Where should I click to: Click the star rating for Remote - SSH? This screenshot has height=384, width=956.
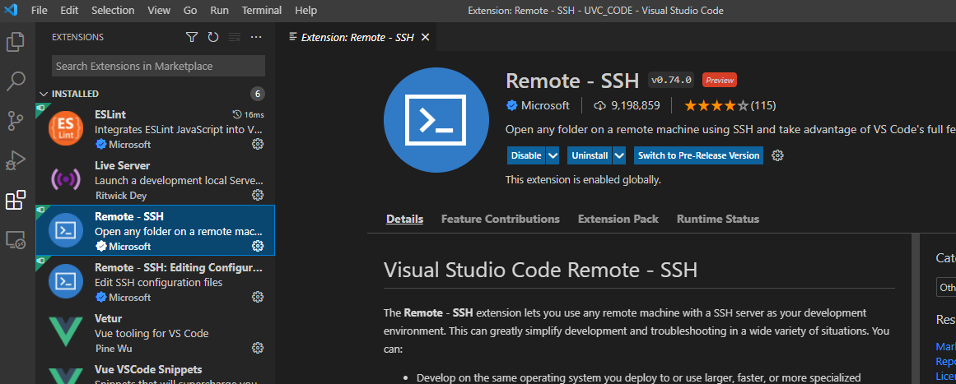click(x=716, y=106)
